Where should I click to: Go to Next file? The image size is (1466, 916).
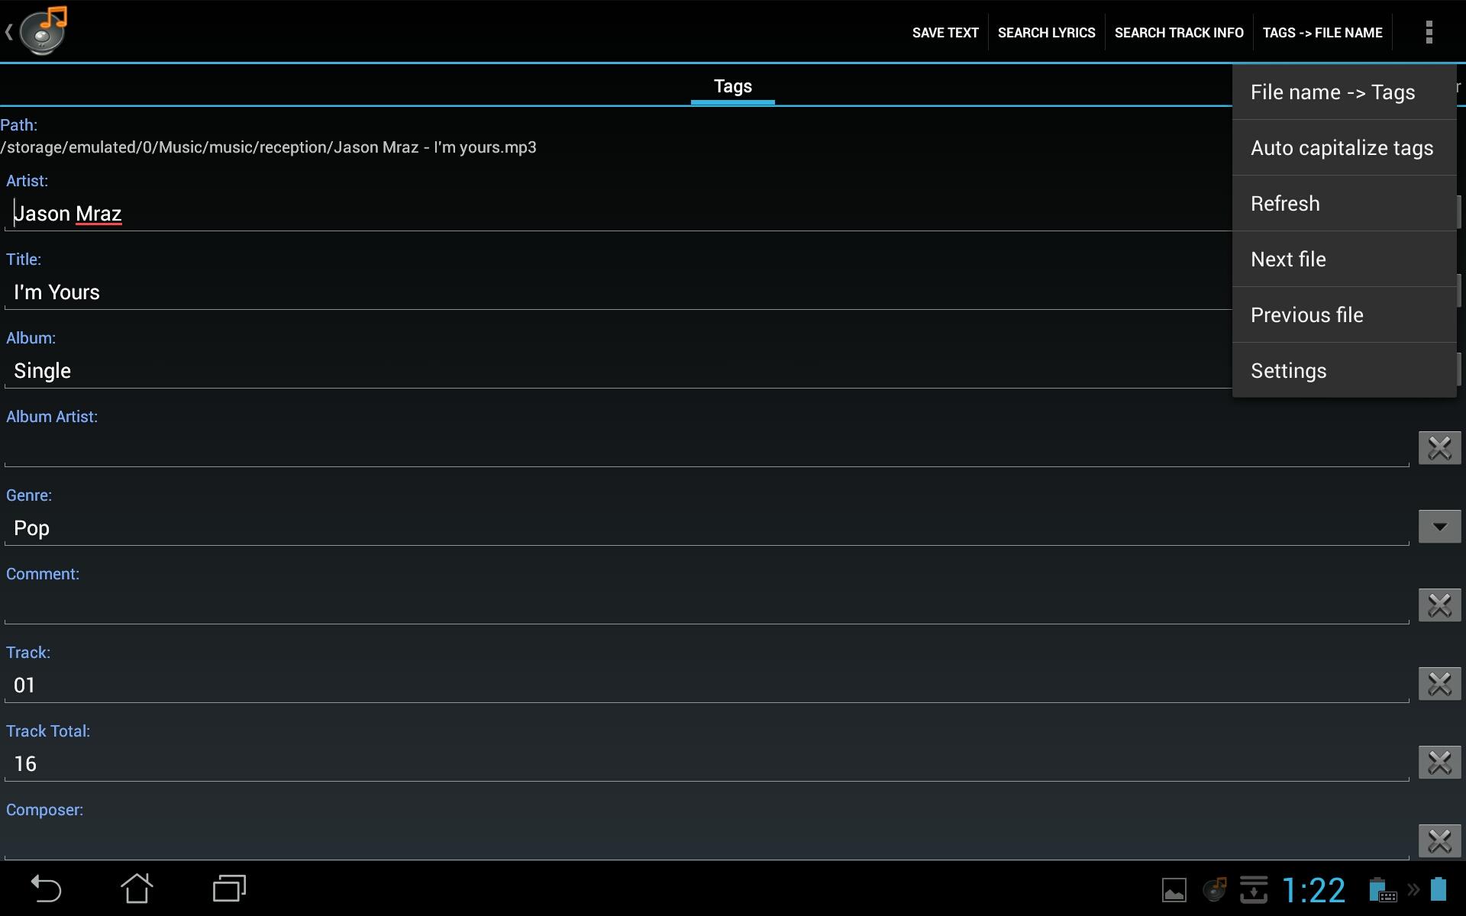click(x=1288, y=260)
